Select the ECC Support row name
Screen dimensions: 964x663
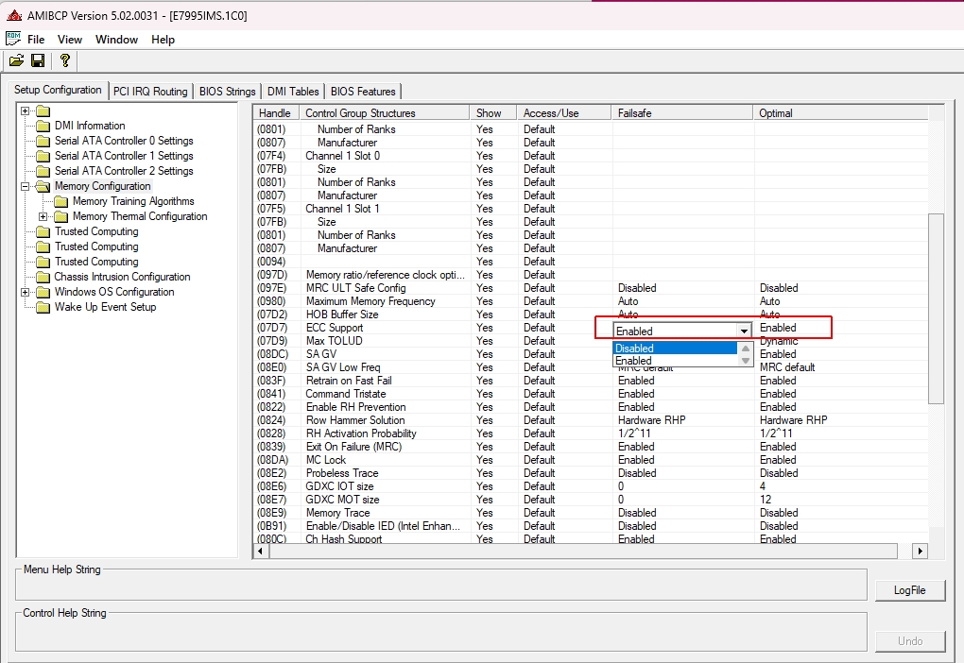coord(336,328)
